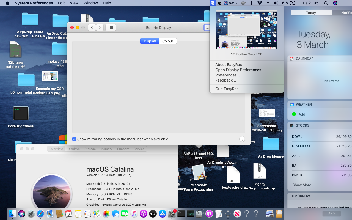Image resolution: width=352 pixels, height=220 pixels.
Task: Open the View menu
Action: tap(74, 3)
